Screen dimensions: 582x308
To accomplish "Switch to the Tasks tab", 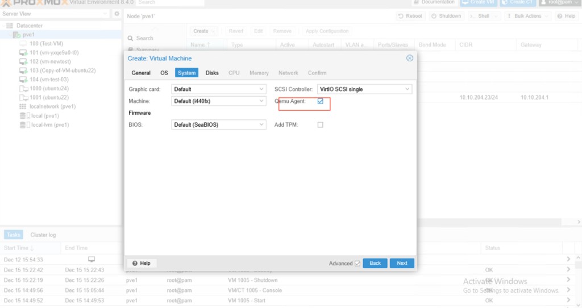I will tap(14, 235).
